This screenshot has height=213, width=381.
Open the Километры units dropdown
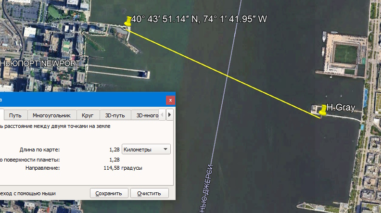146,149
